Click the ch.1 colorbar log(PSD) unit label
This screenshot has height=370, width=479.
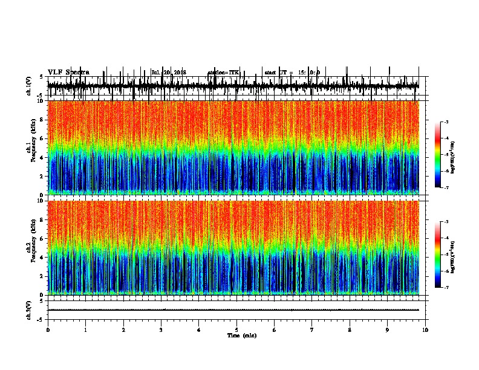coord(453,157)
